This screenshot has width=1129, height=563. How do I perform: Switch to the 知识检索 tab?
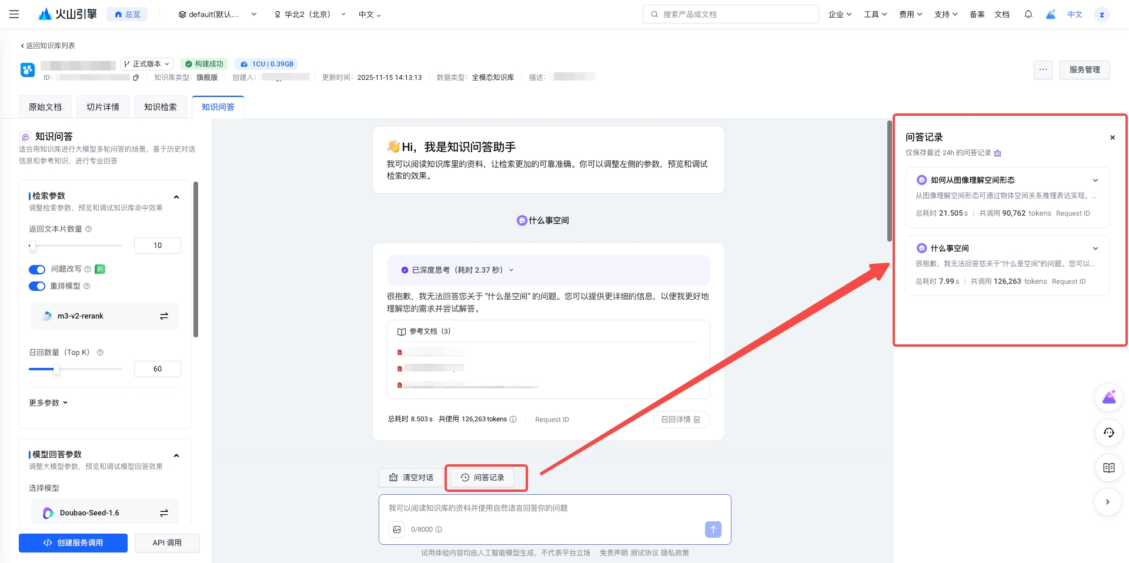(161, 107)
